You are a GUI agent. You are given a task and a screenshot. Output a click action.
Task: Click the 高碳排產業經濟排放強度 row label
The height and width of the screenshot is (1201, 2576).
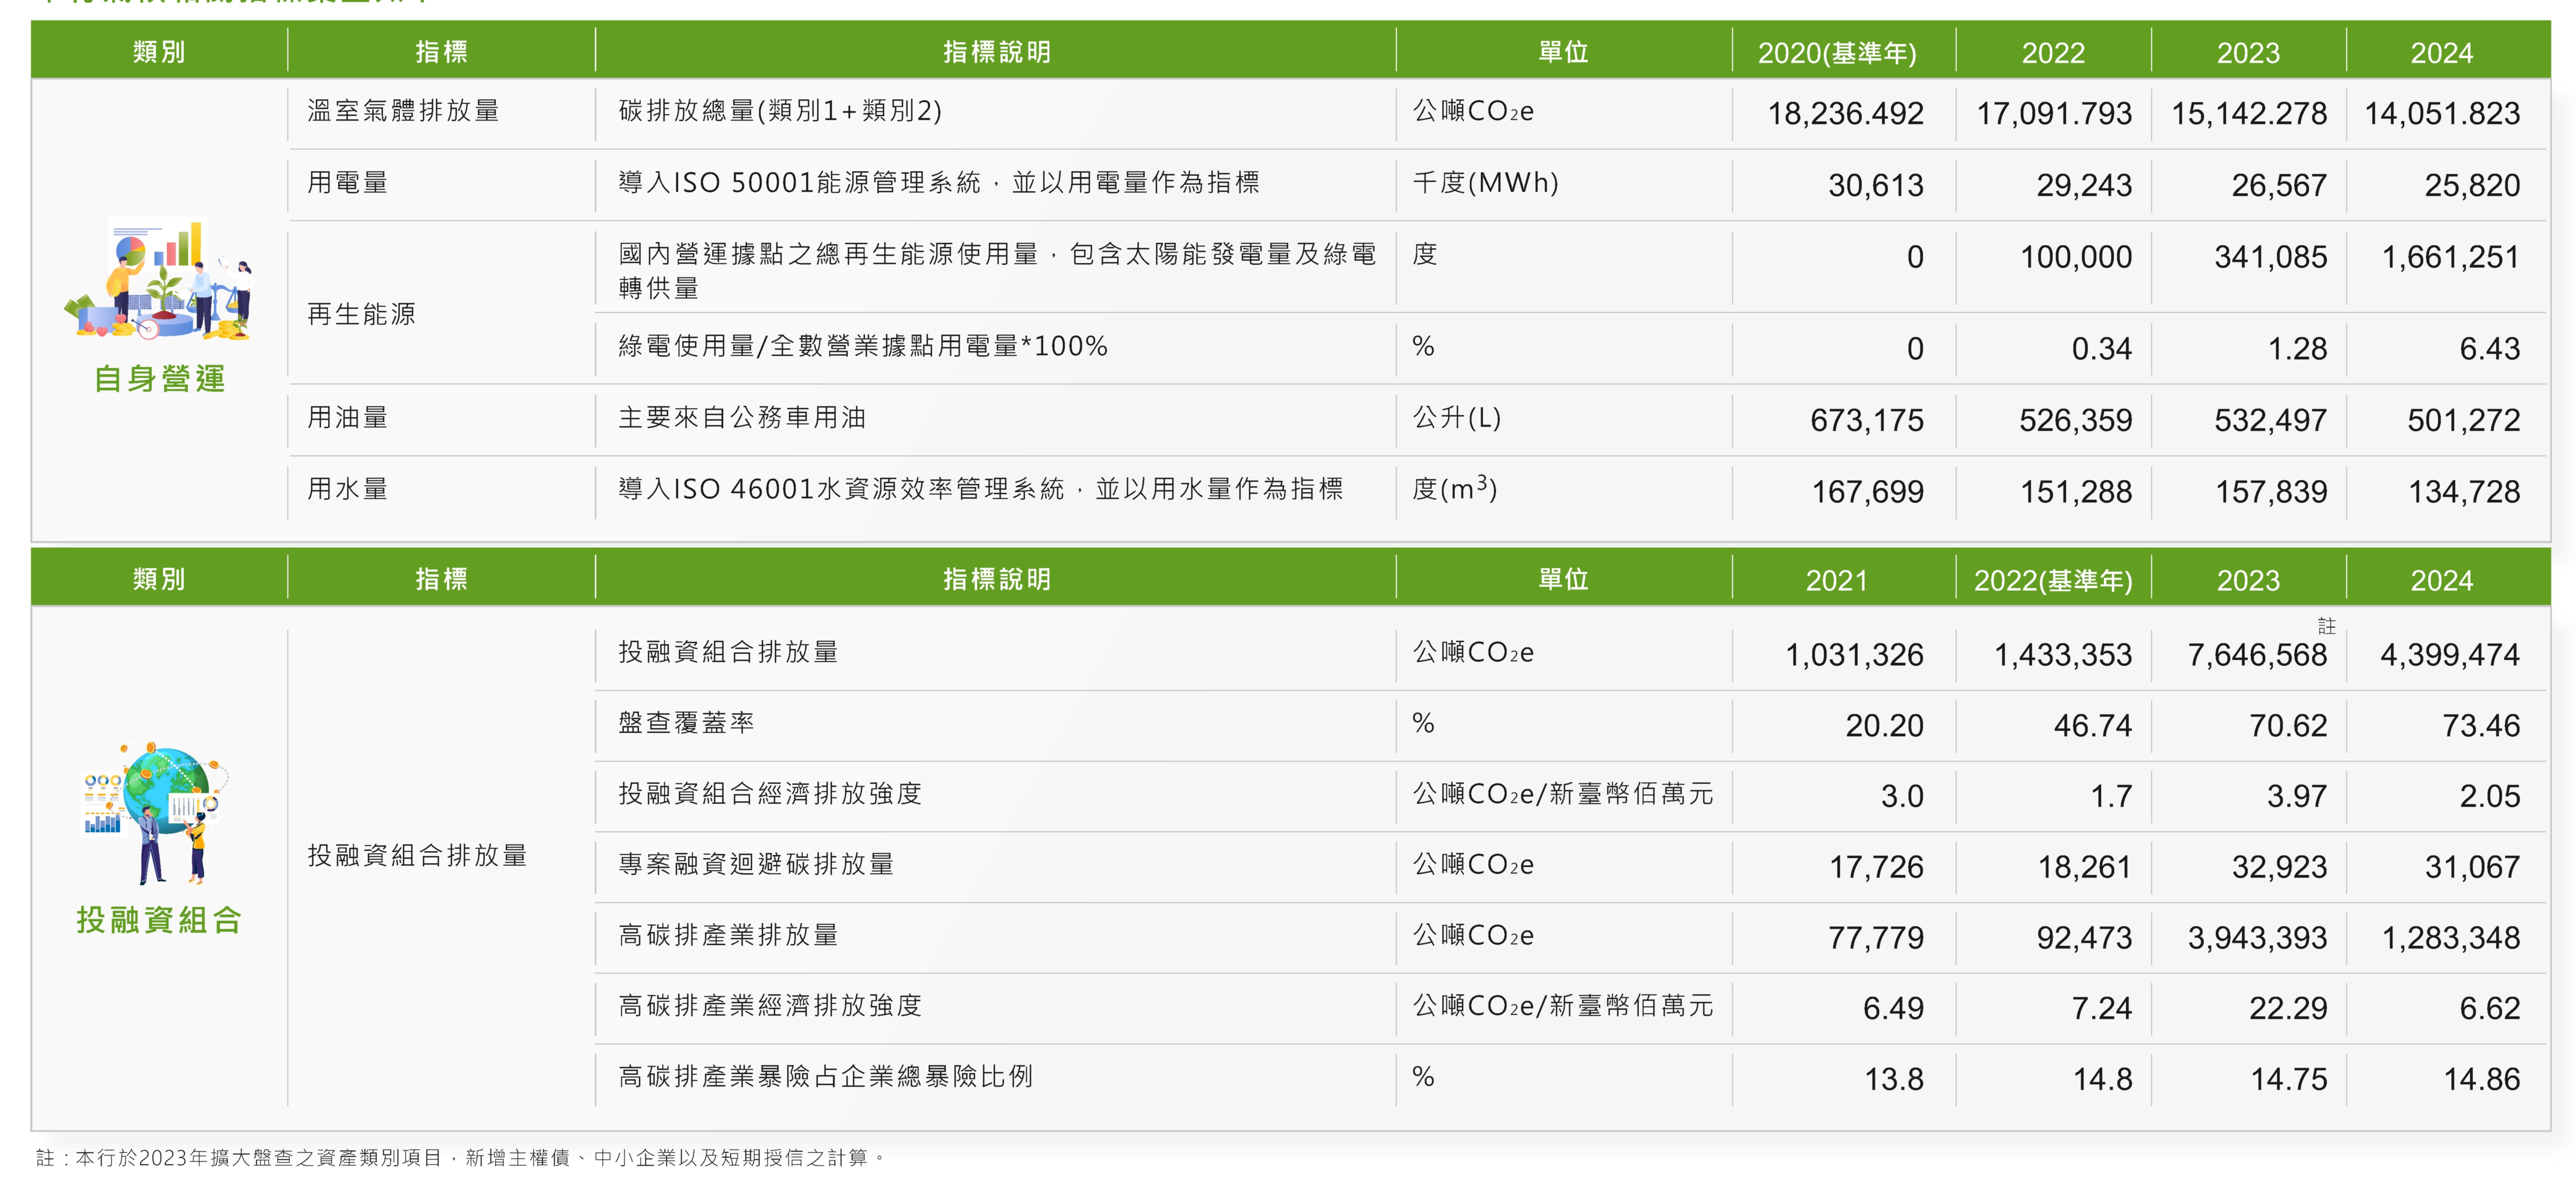770,1006
